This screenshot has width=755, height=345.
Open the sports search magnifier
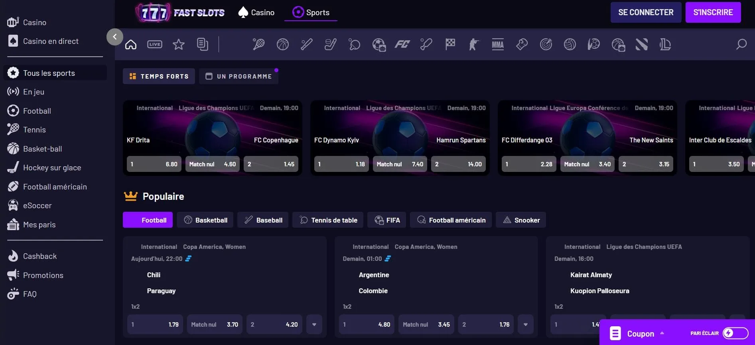(x=741, y=44)
